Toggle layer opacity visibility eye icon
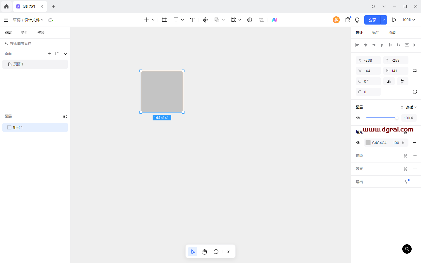Viewport: 421px width, 263px height. point(358,118)
